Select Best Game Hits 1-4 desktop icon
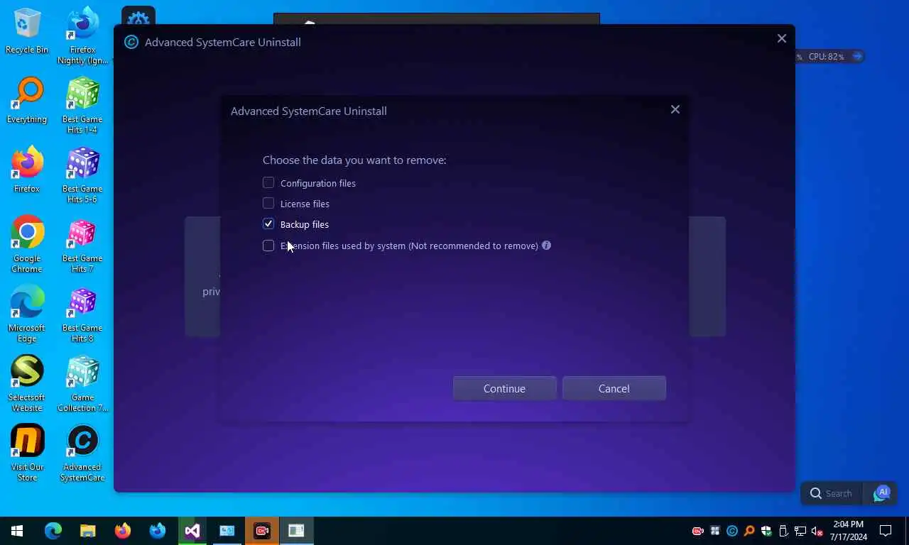The height and width of the screenshot is (545, 909). tap(82, 105)
